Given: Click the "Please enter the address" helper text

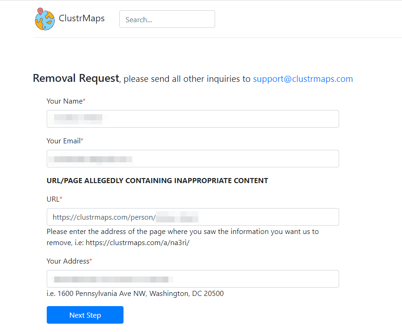Looking at the screenshot, I should 182,232.
